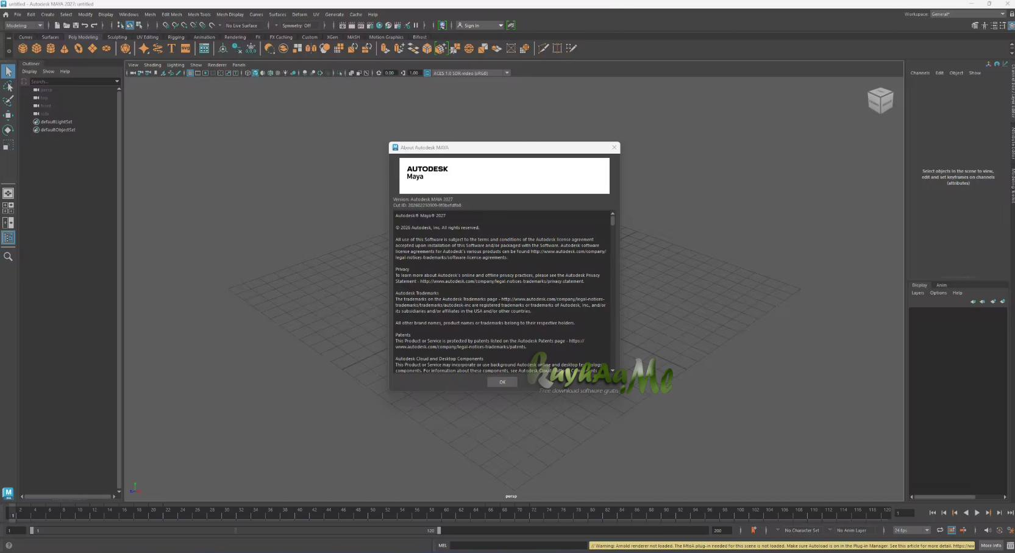1015x553 pixels.
Task: Switch to the Anim layer tab
Action: 941,285
